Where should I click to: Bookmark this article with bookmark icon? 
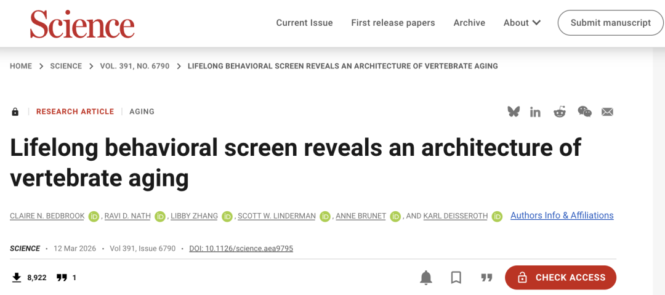[x=456, y=278]
